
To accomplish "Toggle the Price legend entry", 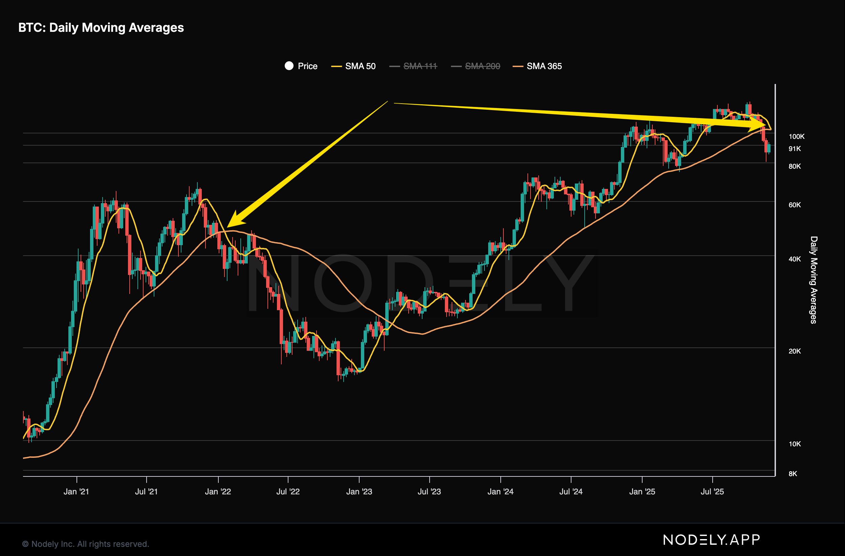I will pos(307,66).
